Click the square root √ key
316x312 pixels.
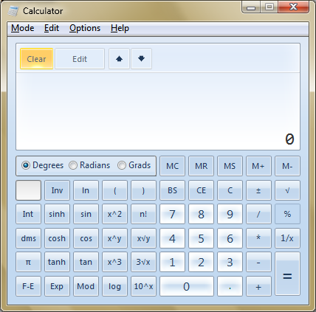[287, 190]
